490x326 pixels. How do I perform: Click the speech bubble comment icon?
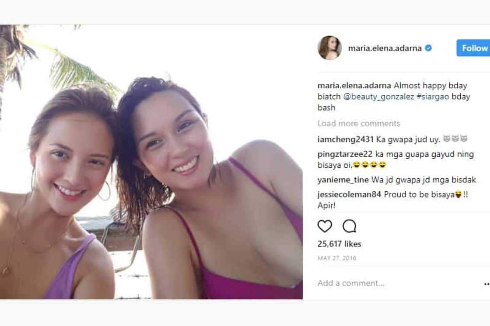coord(349,226)
